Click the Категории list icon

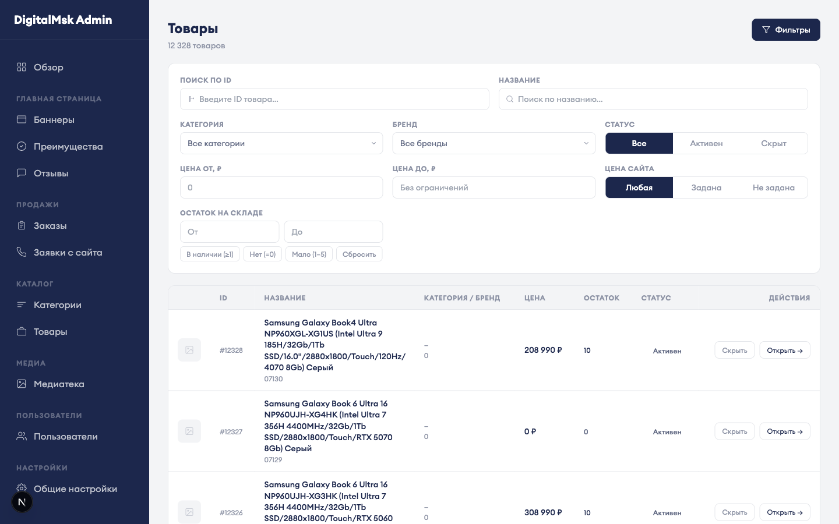pos(22,305)
